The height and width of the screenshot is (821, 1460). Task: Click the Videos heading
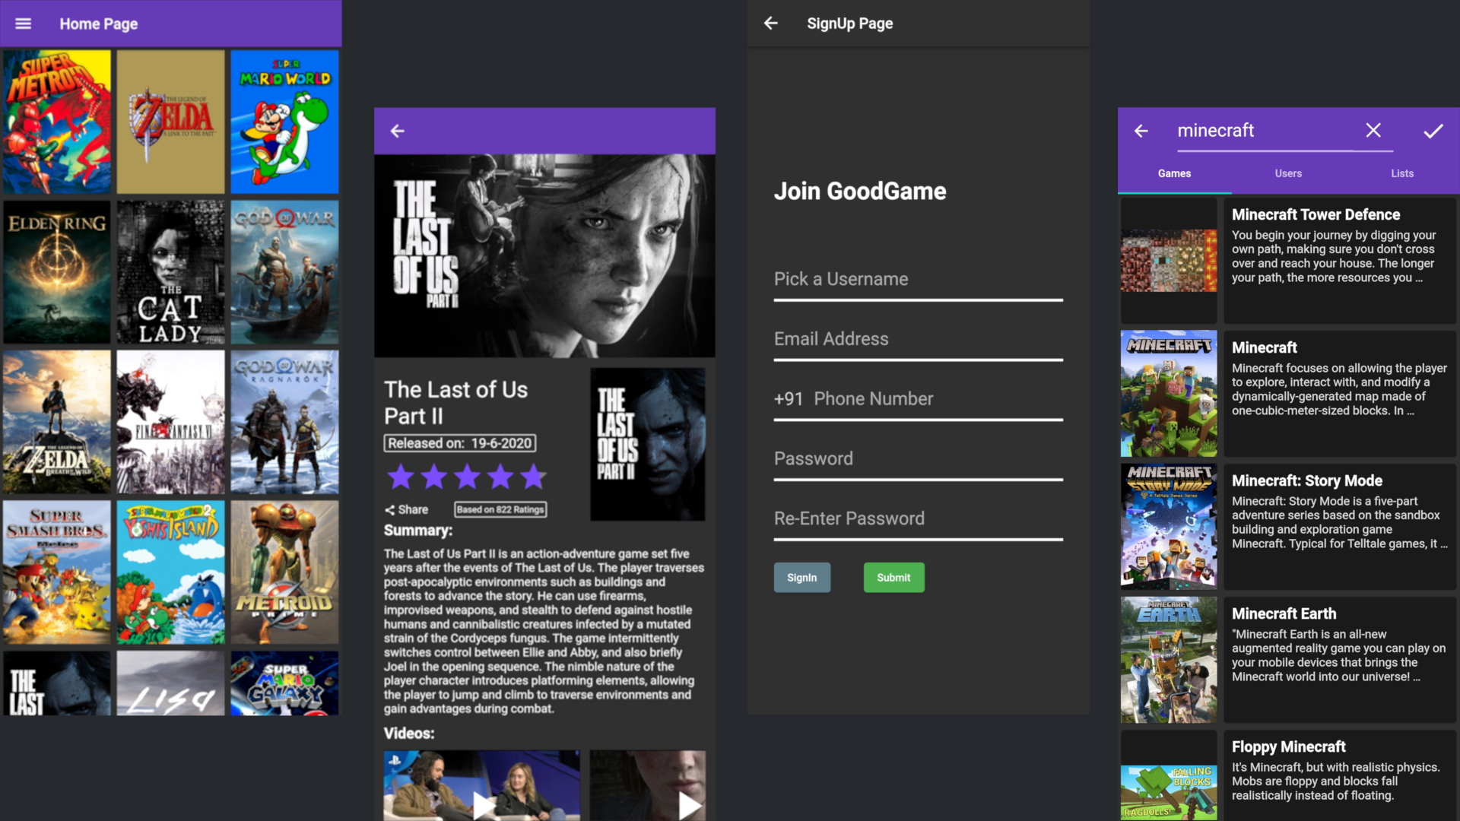coord(409,734)
